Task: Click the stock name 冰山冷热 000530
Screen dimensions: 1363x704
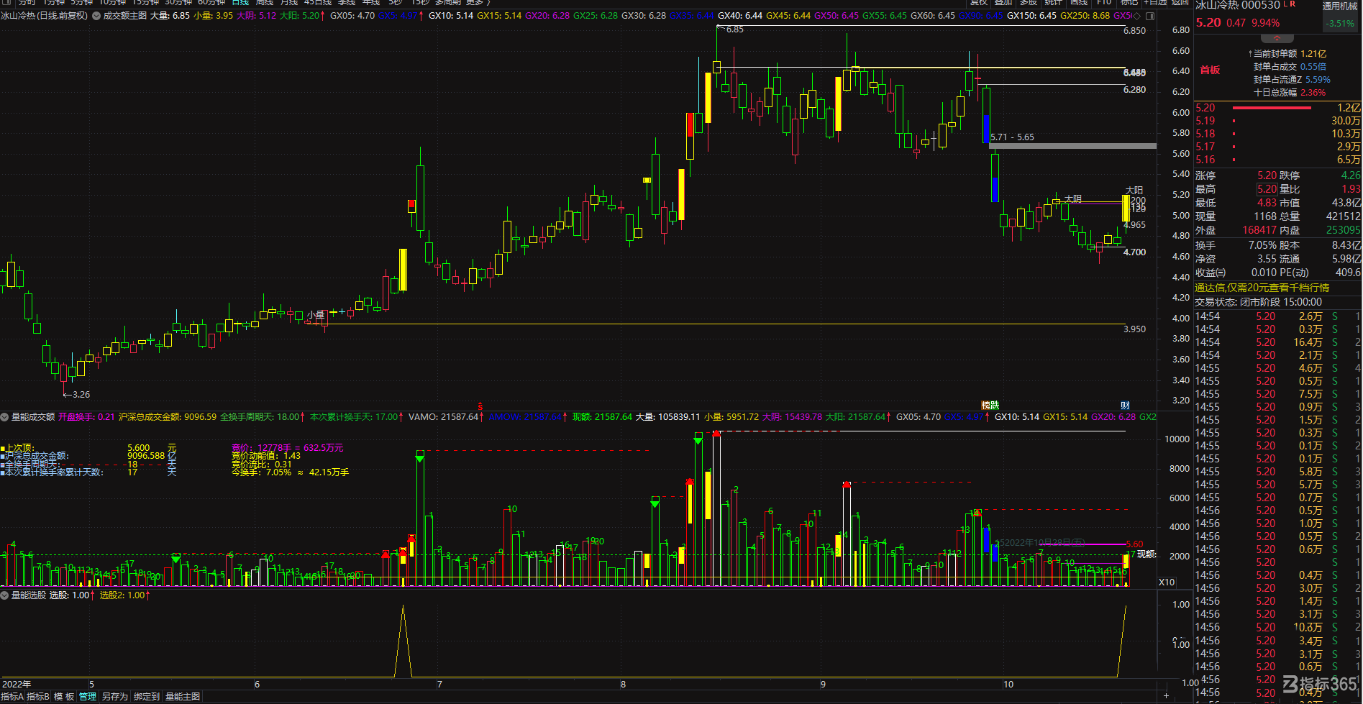Action: pos(1238,6)
